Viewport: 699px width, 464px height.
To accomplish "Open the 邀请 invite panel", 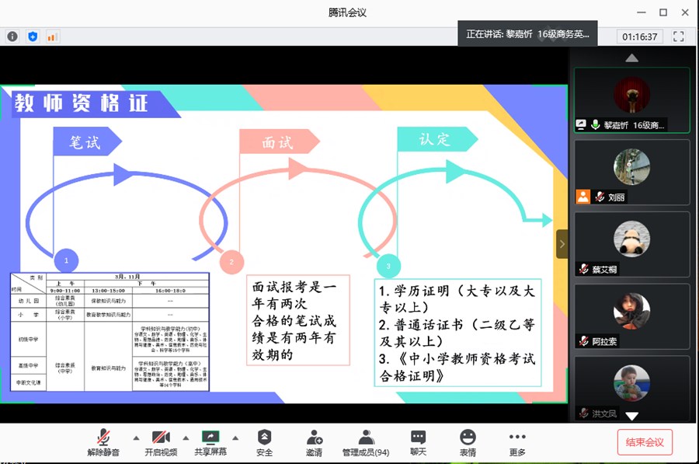I will [314, 442].
